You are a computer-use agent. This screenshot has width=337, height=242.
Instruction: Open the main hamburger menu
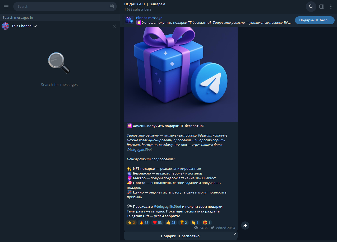pos(6,6)
